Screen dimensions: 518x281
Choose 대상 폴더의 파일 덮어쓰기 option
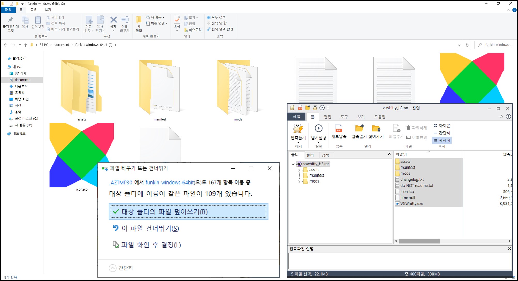coord(188,212)
